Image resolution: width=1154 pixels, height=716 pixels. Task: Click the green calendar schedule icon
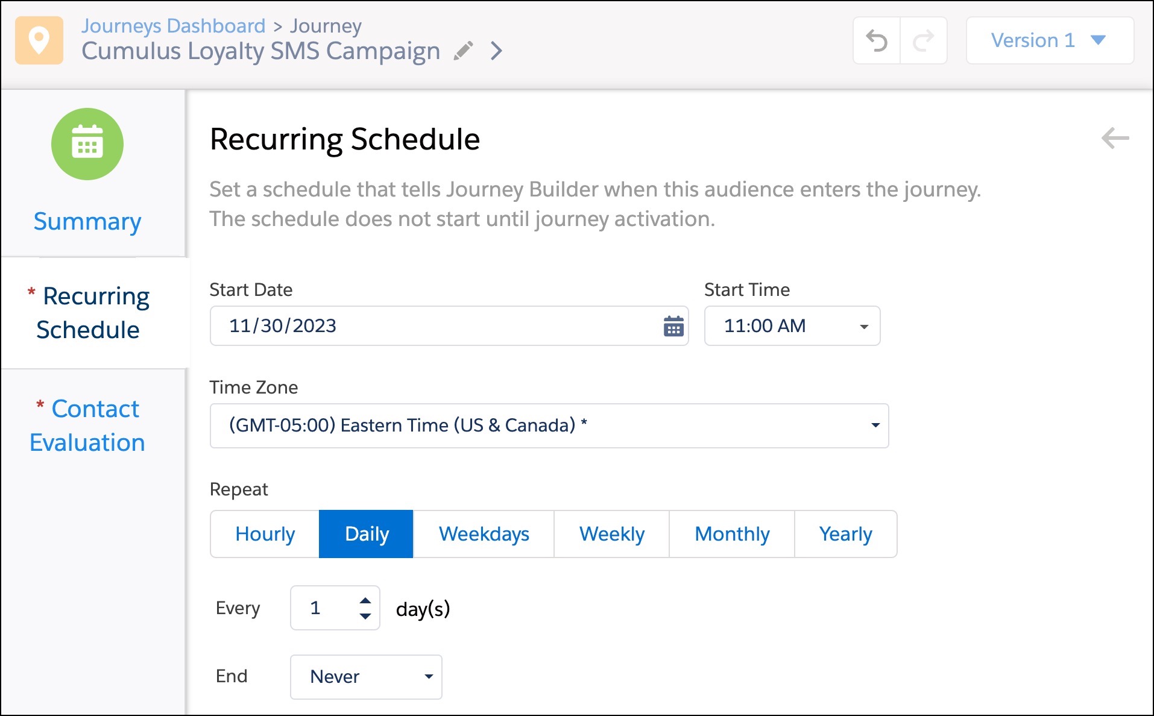pyautogui.click(x=87, y=144)
